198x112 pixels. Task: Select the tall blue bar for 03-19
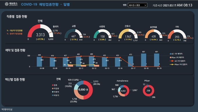click(x=157, y=60)
